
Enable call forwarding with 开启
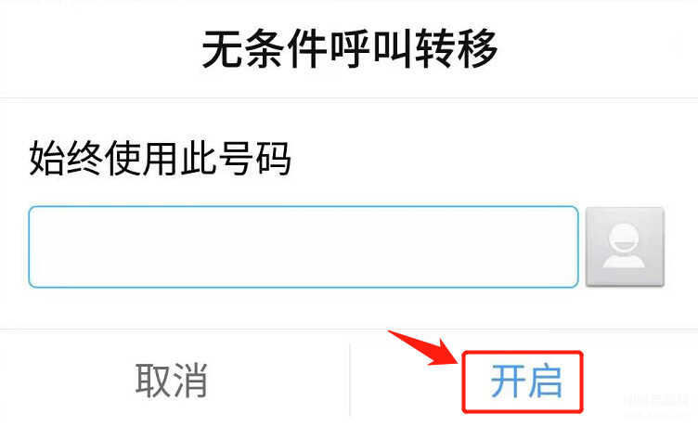point(526,382)
